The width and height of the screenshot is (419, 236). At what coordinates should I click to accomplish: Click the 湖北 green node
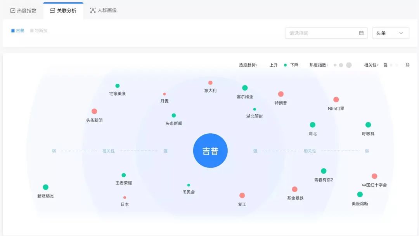(x=312, y=125)
